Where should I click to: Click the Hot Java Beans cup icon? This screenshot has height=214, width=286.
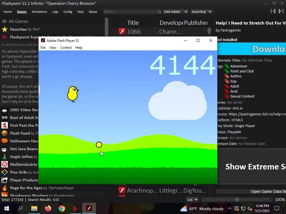point(4,149)
